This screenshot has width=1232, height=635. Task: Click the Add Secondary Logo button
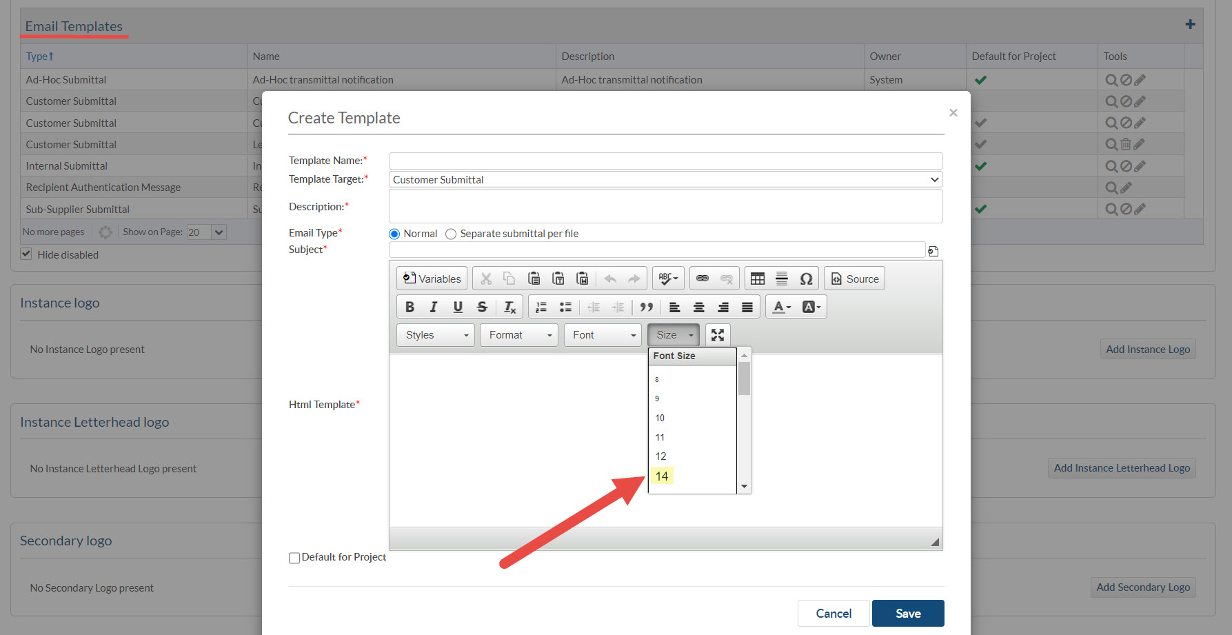tap(1143, 587)
